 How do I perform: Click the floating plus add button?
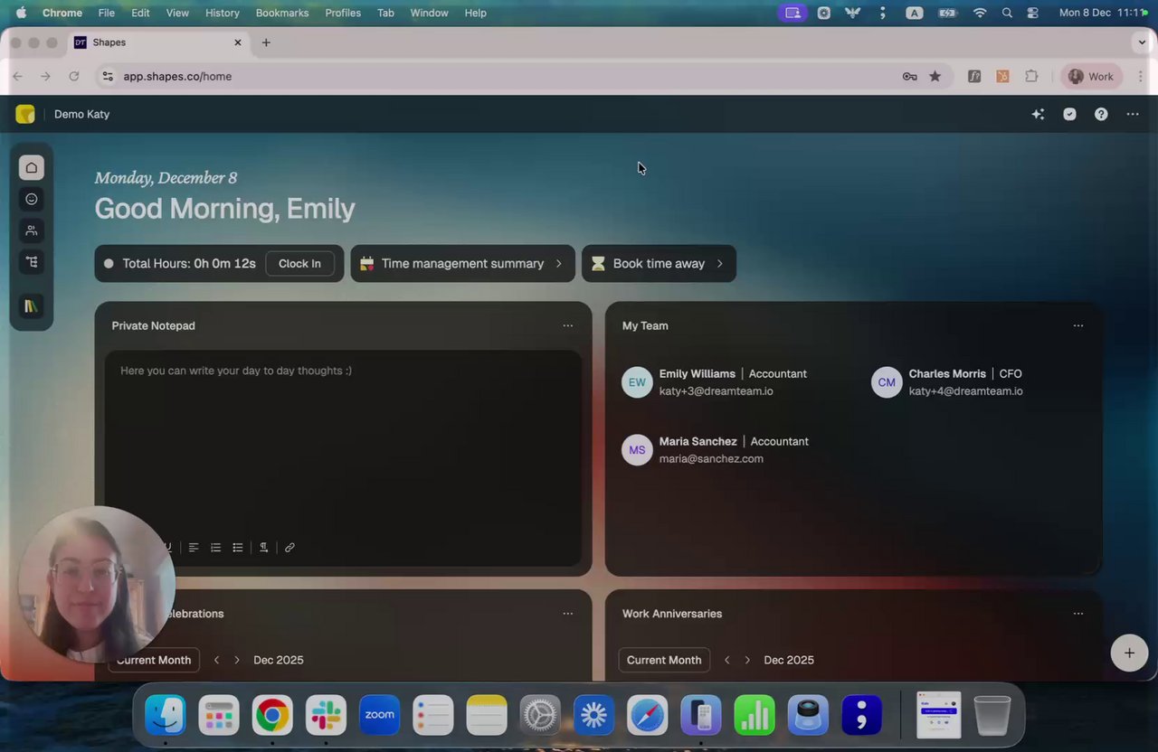(x=1129, y=653)
